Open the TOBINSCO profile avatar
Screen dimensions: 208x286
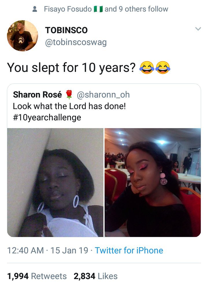click(x=23, y=36)
